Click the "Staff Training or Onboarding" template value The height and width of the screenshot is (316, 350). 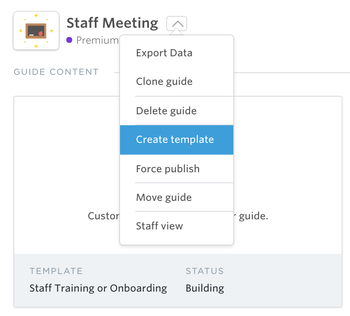pos(98,288)
